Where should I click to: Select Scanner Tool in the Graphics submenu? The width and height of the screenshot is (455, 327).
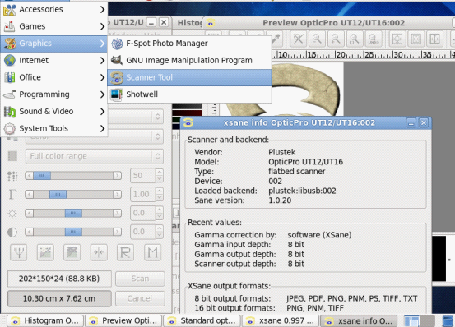(189, 77)
